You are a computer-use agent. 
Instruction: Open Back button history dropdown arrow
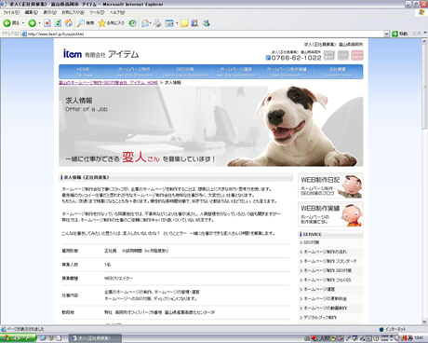23,23
